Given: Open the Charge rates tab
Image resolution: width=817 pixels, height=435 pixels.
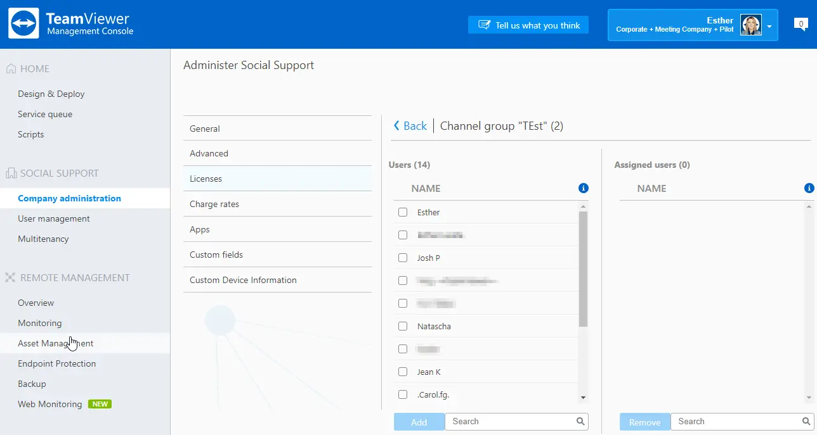Looking at the screenshot, I should 277,204.
